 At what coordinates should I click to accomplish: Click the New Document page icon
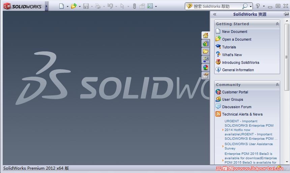[218, 31]
